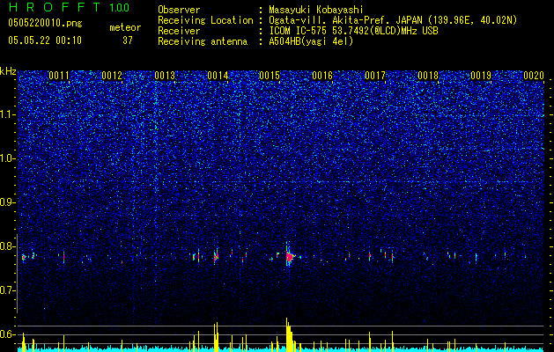Click the 0.7 kHz frequency tick label
This screenshot has width=554, height=352.
pos(8,290)
